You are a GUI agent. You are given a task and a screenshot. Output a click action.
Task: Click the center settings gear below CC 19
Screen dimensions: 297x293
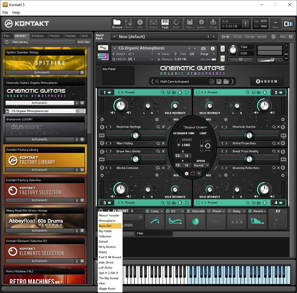(187, 174)
